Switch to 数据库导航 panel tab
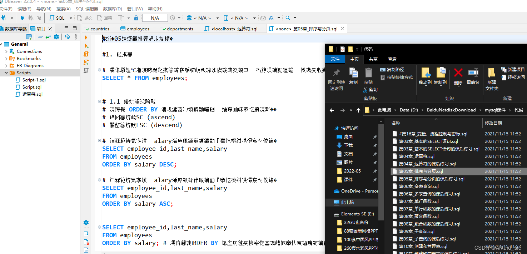 coord(14,29)
